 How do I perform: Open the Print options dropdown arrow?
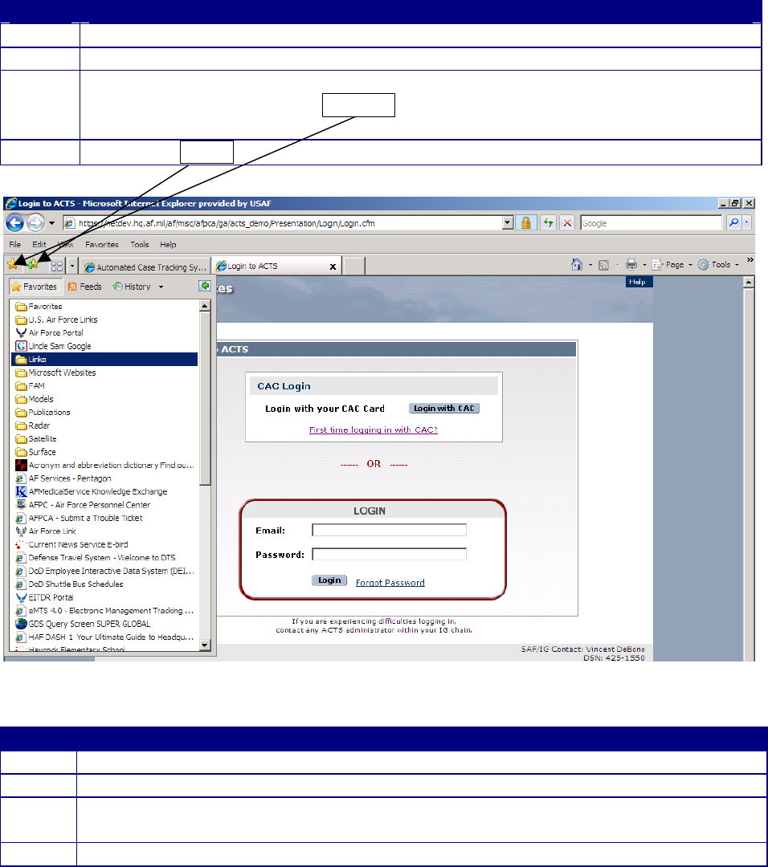[644, 265]
